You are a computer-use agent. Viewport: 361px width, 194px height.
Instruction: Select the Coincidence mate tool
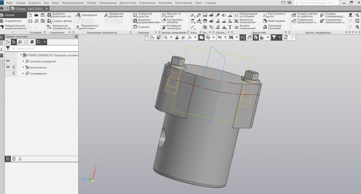point(78,15)
